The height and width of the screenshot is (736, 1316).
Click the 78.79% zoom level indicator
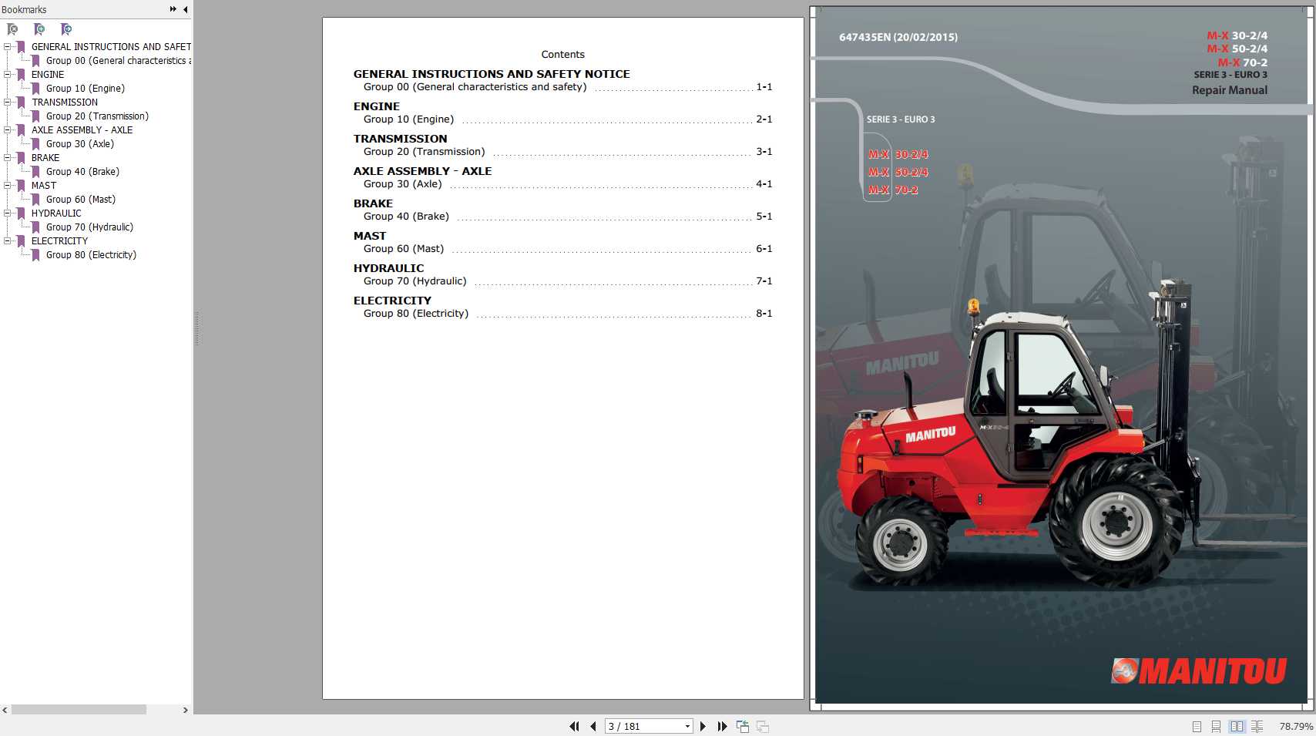[x=1294, y=726]
